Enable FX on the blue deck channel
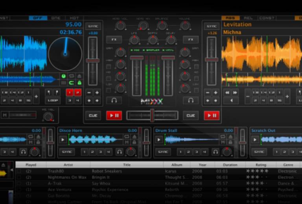The image size is (302, 204). (x=114, y=40)
